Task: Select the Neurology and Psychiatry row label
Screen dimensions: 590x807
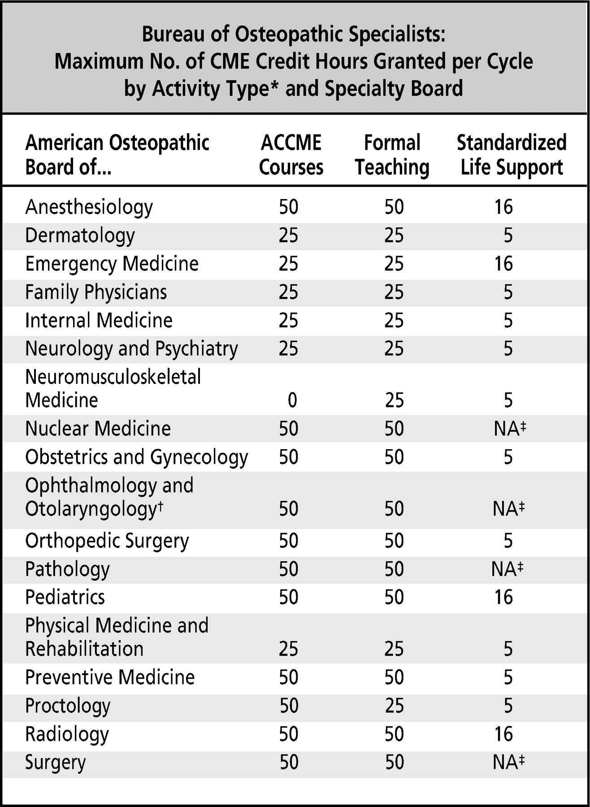Action: coord(131,349)
